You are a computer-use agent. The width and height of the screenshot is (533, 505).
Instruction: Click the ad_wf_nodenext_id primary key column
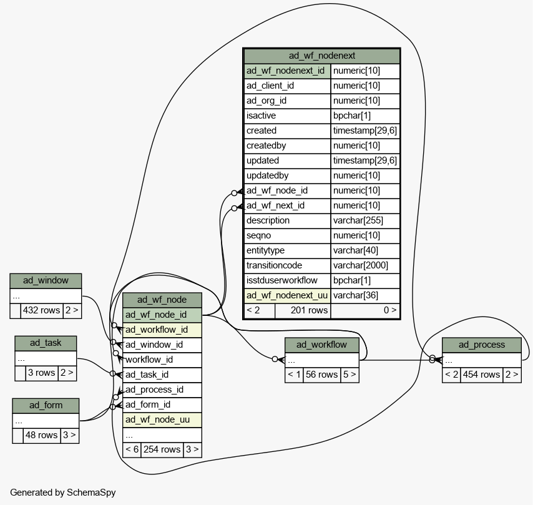click(x=286, y=71)
